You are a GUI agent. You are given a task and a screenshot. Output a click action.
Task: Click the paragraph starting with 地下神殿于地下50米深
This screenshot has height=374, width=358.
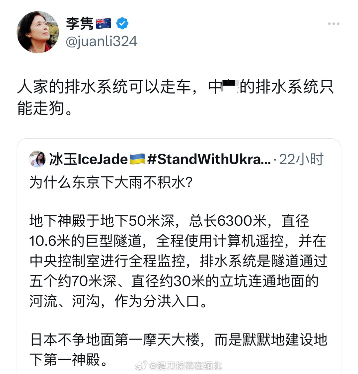coord(178,261)
